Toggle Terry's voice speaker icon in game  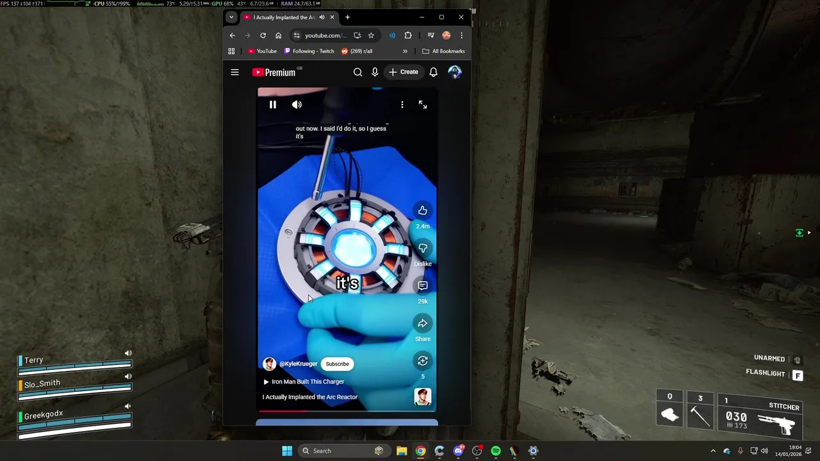(x=128, y=353)
